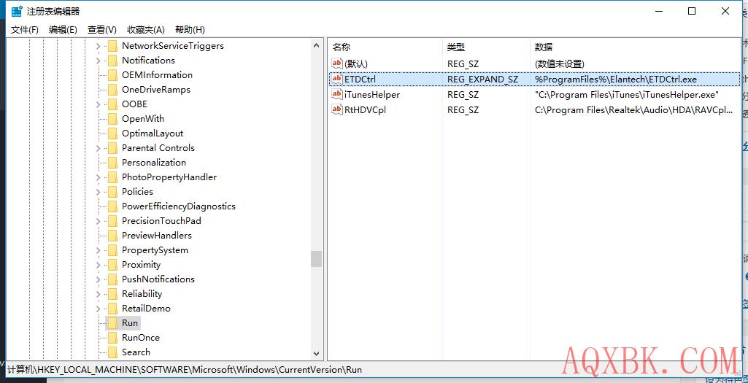Open the 帮助(H) menu

pyautogui.click(x=190, y=30)
